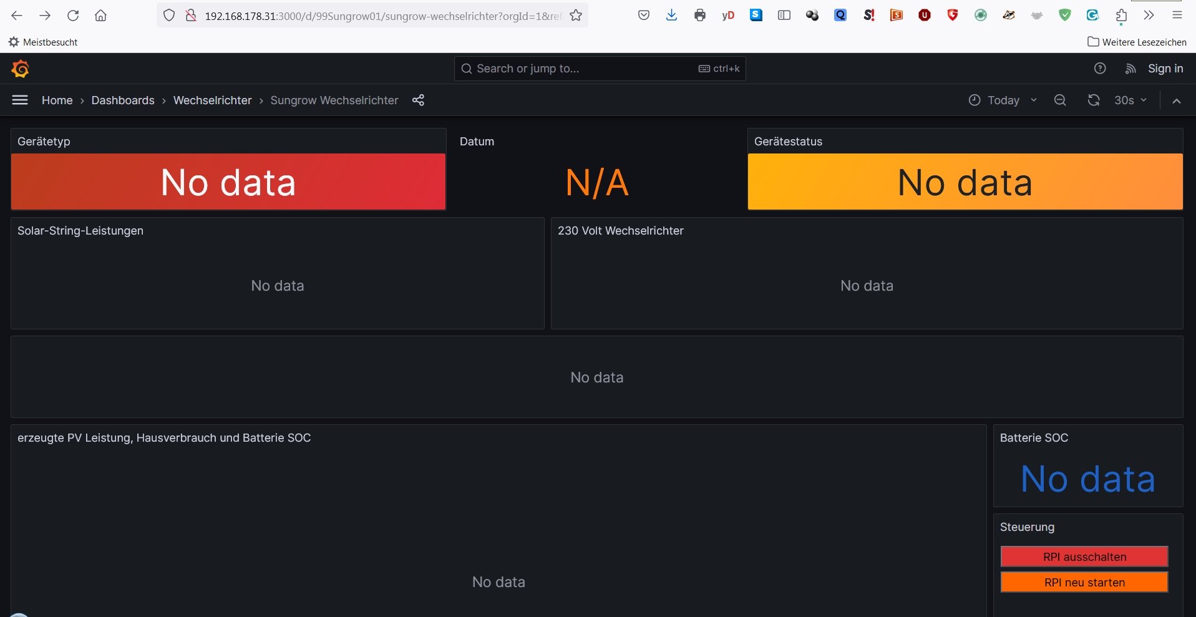Navigate to Dashboards breadcrumb
This screenshot has height=617, width=1196.
point(123,100)
